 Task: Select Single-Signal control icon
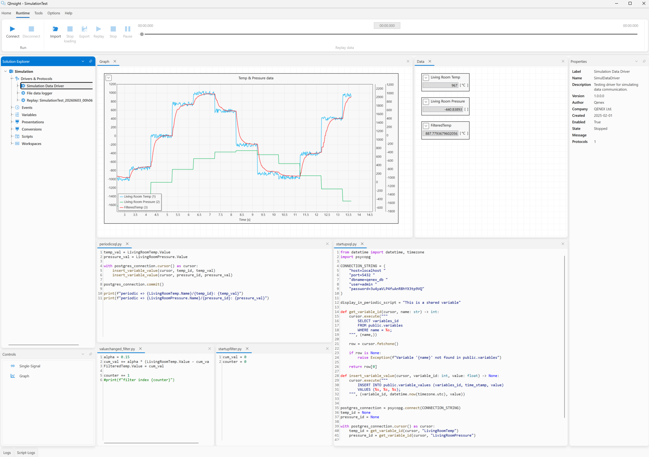13,366
